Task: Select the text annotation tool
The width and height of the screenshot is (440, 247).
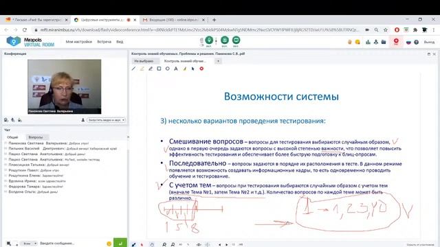Action: (x=176, y=69)
